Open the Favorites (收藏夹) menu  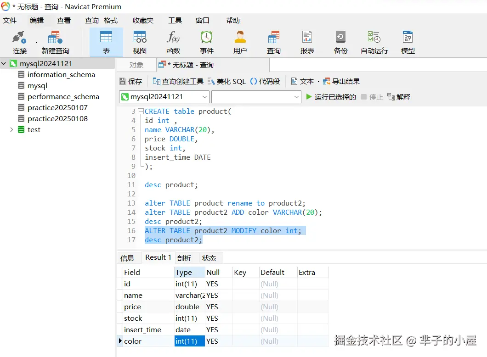143,21
